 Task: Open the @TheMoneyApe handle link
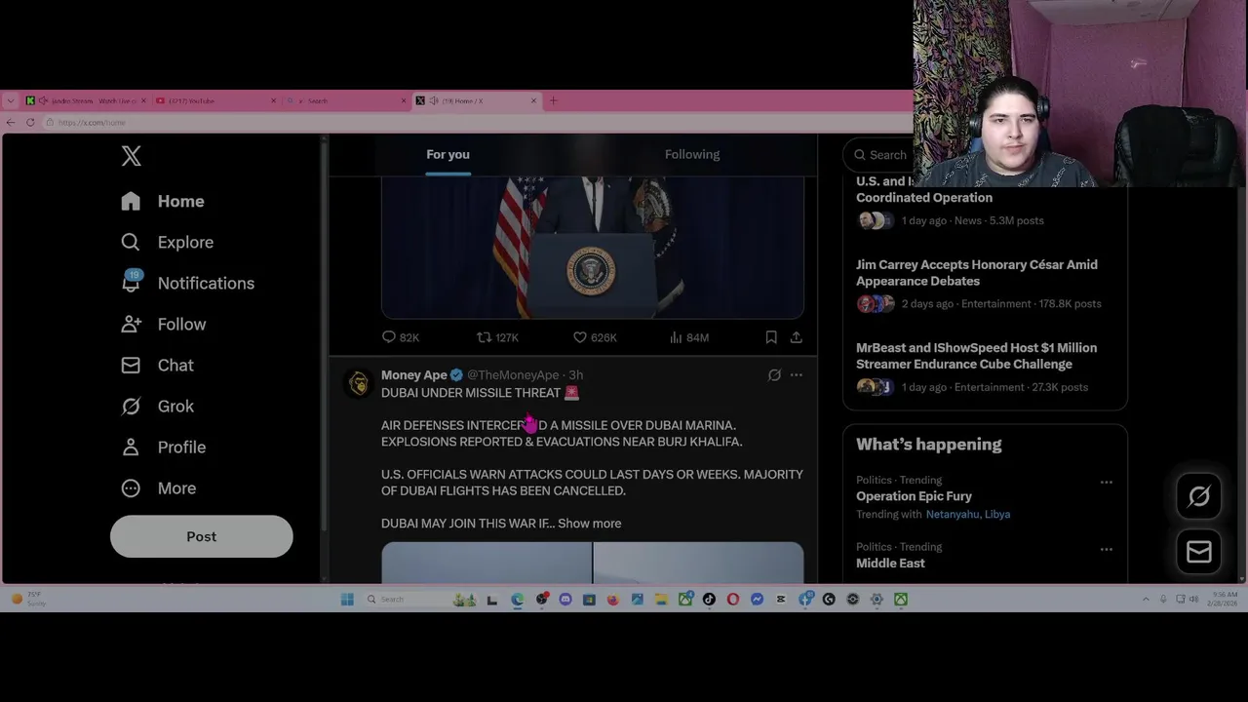[513, 374]
